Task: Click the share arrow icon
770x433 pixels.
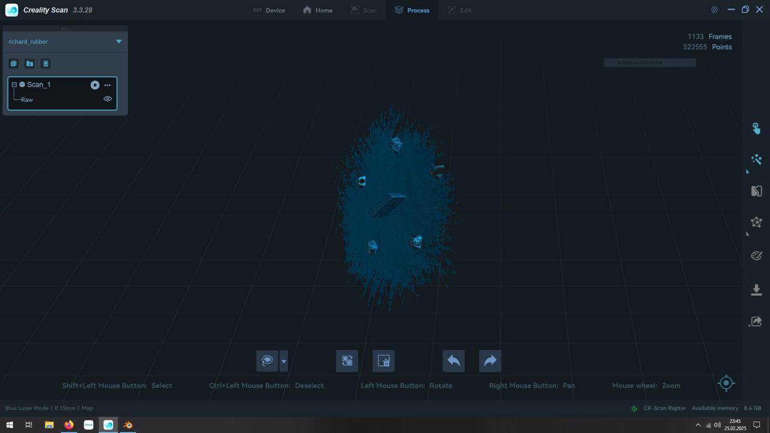Action: (x=756, y=322)
